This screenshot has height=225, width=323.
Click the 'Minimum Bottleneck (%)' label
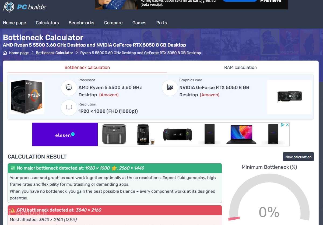pyautogui.click(x=269, y=167)
